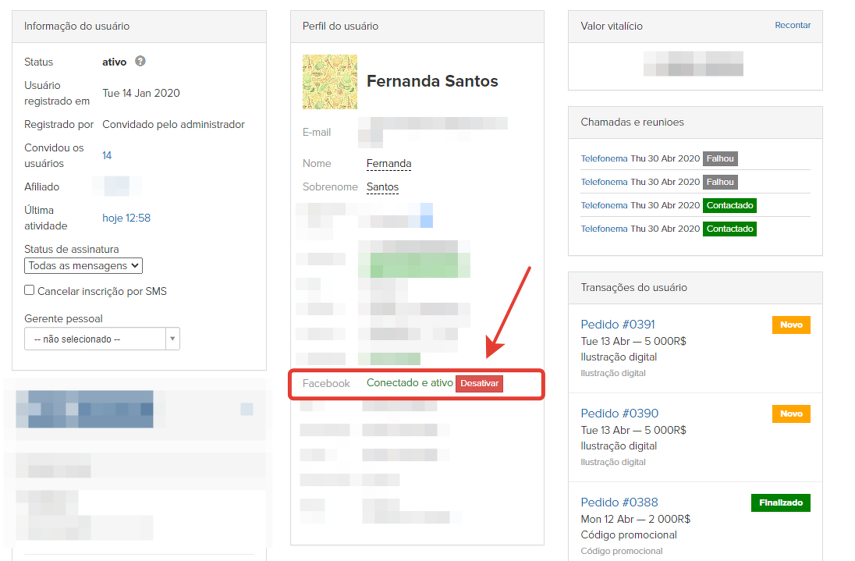
Task: Click the help icon next to ativo status
Action: click(x=140, y=62)
